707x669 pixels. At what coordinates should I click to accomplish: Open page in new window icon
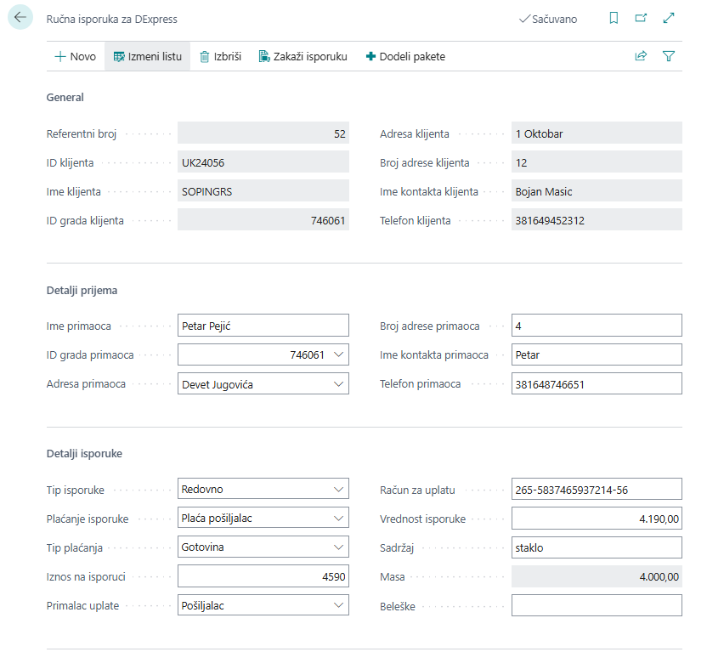point(641,18)
